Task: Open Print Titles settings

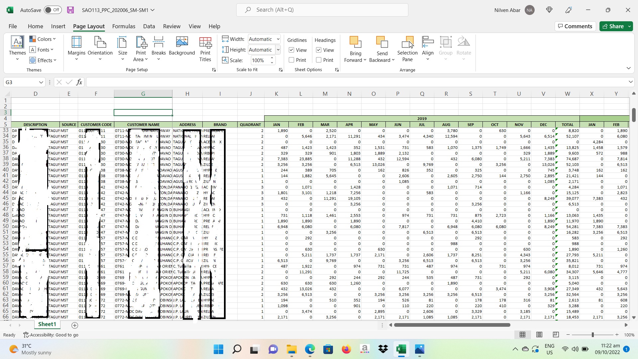Action: point(205,49)
